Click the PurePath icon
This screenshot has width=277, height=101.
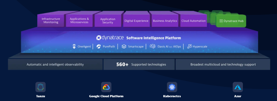pos(99,46)
